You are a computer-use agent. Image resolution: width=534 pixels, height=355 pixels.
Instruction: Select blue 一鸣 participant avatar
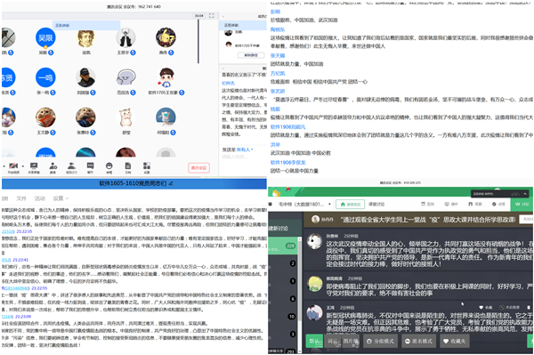coord(45,77)
